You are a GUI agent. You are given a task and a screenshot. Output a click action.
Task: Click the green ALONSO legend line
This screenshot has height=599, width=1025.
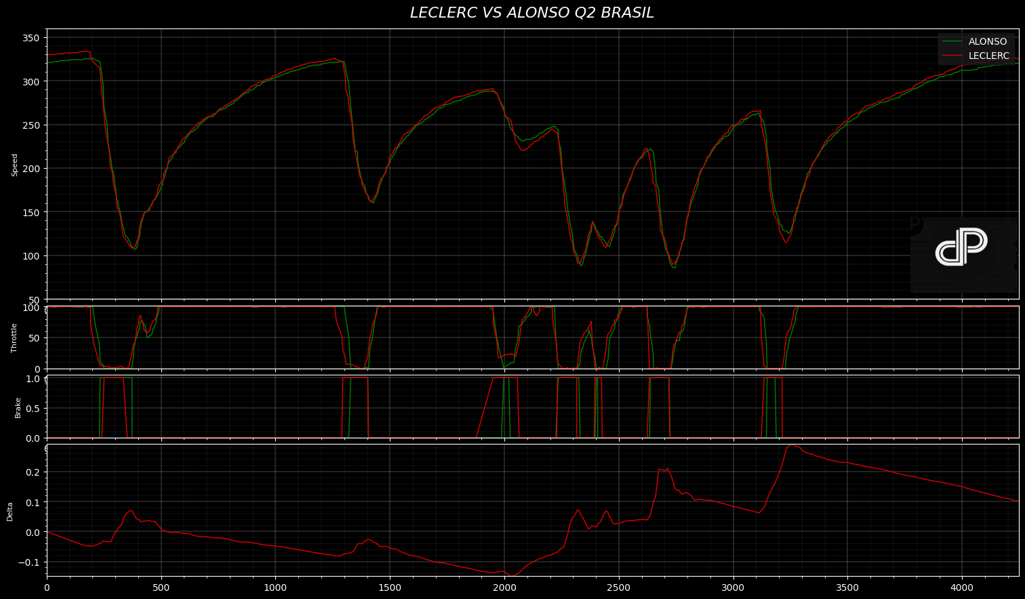pos(952,41)
